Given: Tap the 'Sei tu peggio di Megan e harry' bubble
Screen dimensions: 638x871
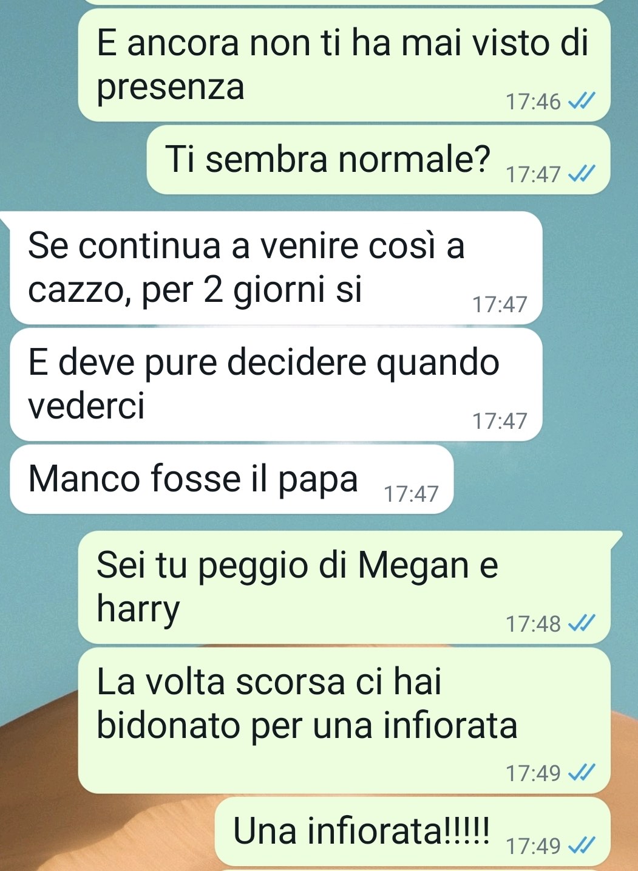Looking at the screenshot, I should [x=344, y=587].
